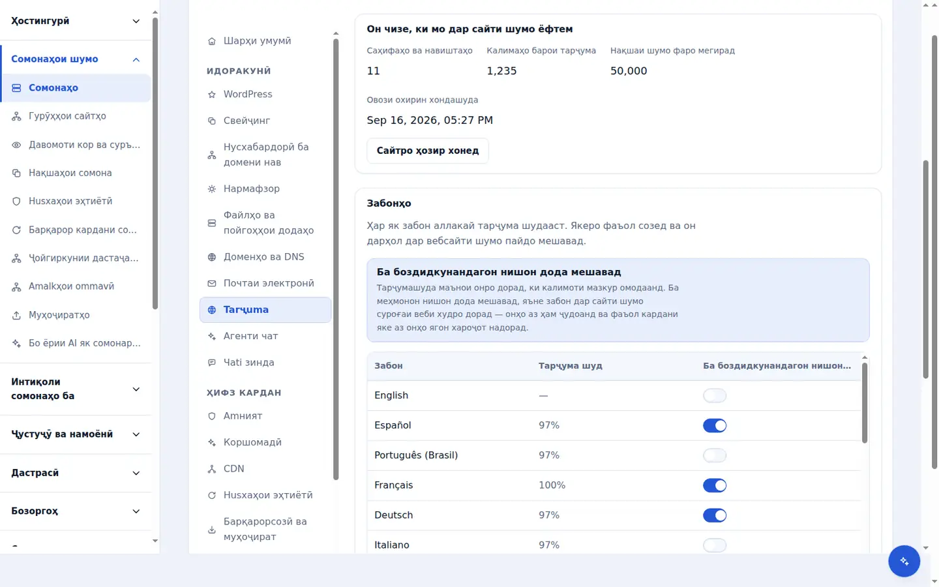Open the floating AI assistant sparkle button
939x587 pixels.
(904, 561)
